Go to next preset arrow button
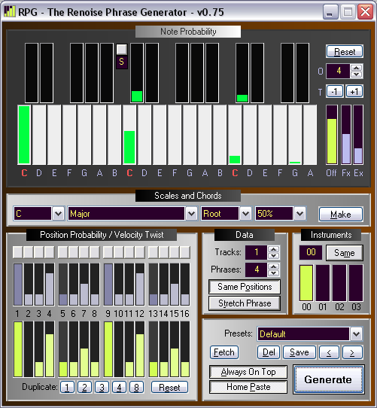377x408 pixels. pyautogui.click(x=352, y=352)
